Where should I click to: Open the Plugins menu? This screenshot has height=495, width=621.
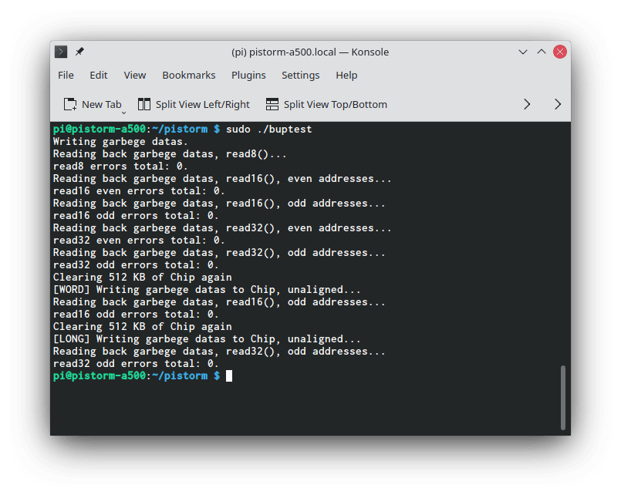[248, 75]
